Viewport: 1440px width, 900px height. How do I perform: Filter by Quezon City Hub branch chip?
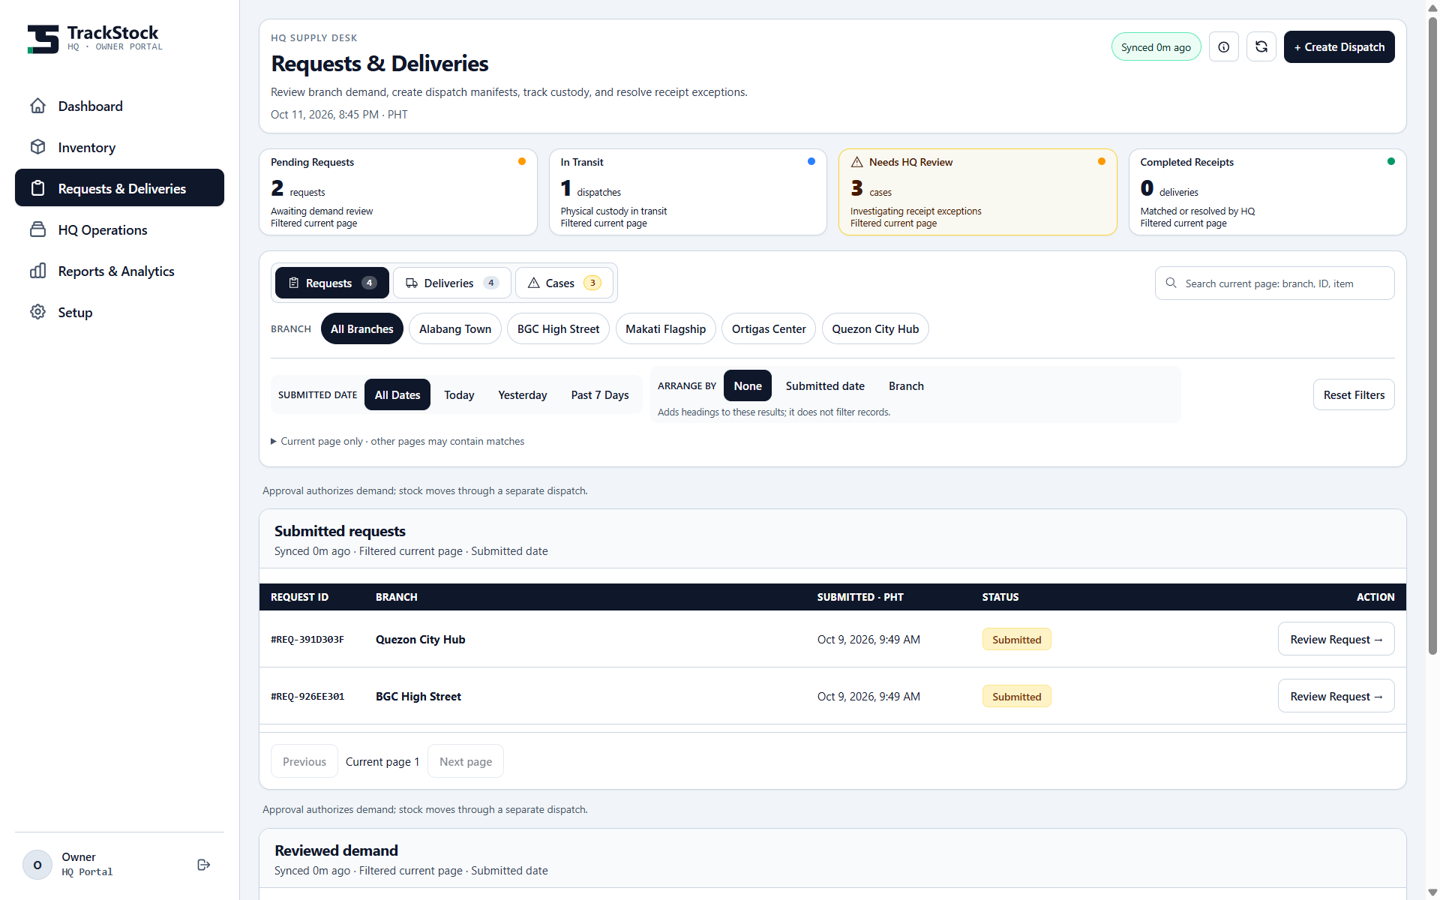tap(875, 328)
